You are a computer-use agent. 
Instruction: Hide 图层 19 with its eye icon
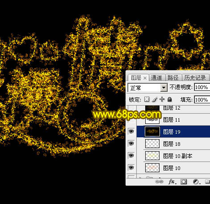[x=131, y=132]
